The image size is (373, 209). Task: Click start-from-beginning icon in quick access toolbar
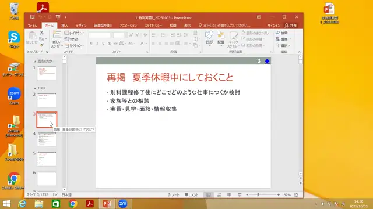[x=58, y=17]
